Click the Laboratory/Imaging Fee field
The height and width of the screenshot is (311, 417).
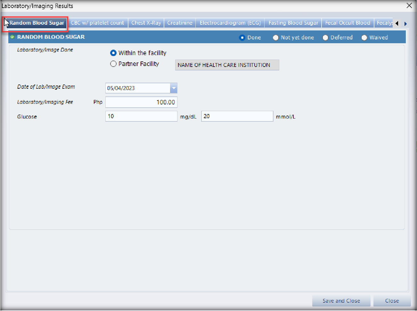[x=141, y=102]
